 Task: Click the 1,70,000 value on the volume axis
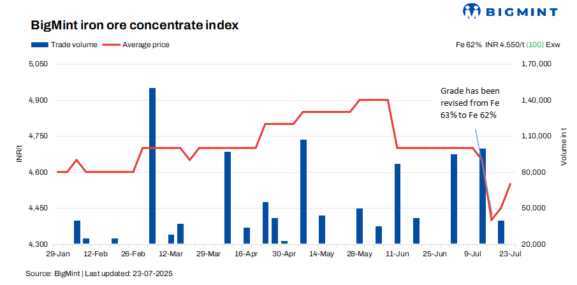pos(536,64)
